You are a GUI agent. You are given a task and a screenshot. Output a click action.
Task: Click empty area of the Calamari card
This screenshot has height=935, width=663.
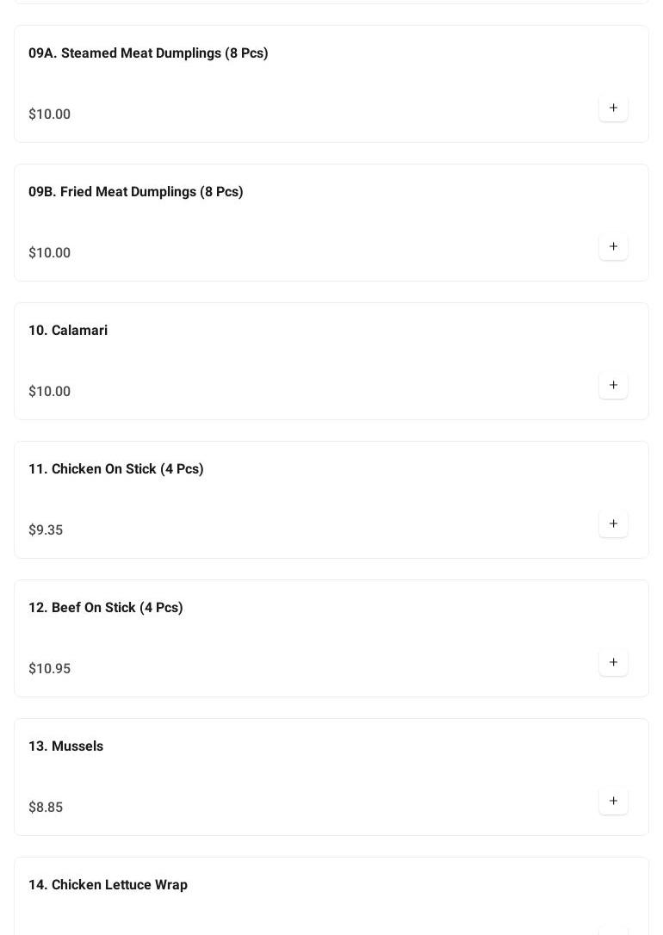(x=344, y=362)
